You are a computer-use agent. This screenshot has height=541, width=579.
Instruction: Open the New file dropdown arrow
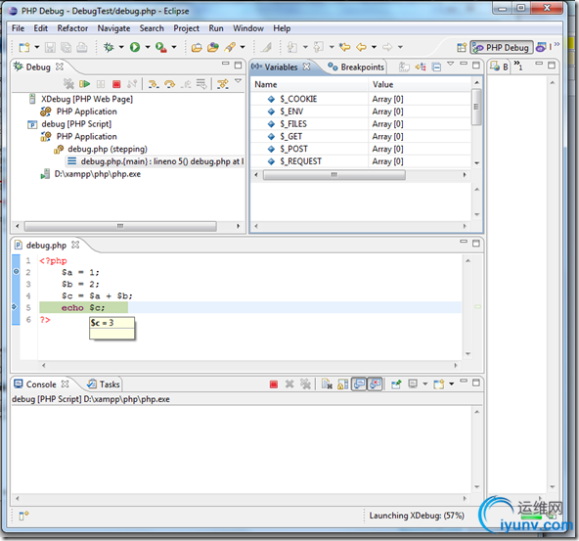click(36, 47)
